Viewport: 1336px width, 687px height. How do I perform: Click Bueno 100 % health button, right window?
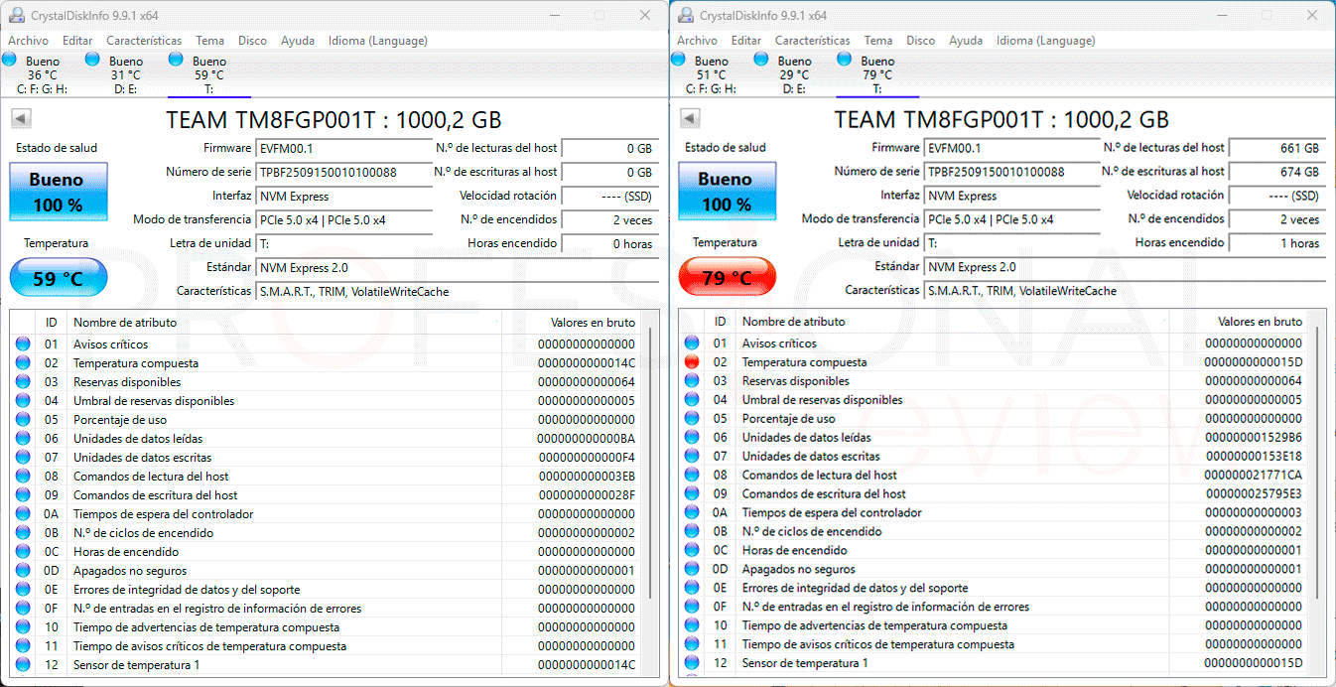[726, 192]
